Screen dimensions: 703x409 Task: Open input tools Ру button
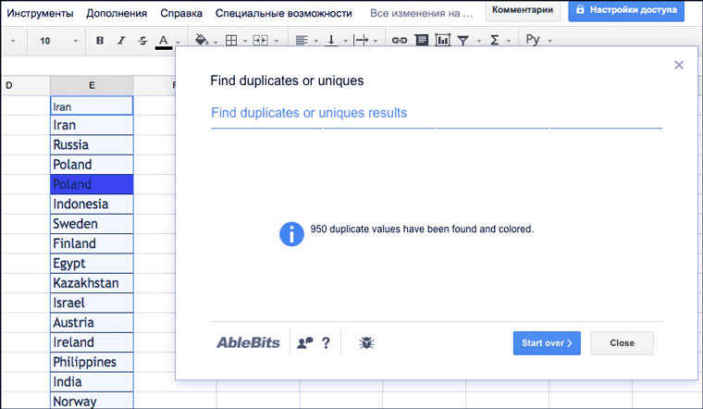533,40
